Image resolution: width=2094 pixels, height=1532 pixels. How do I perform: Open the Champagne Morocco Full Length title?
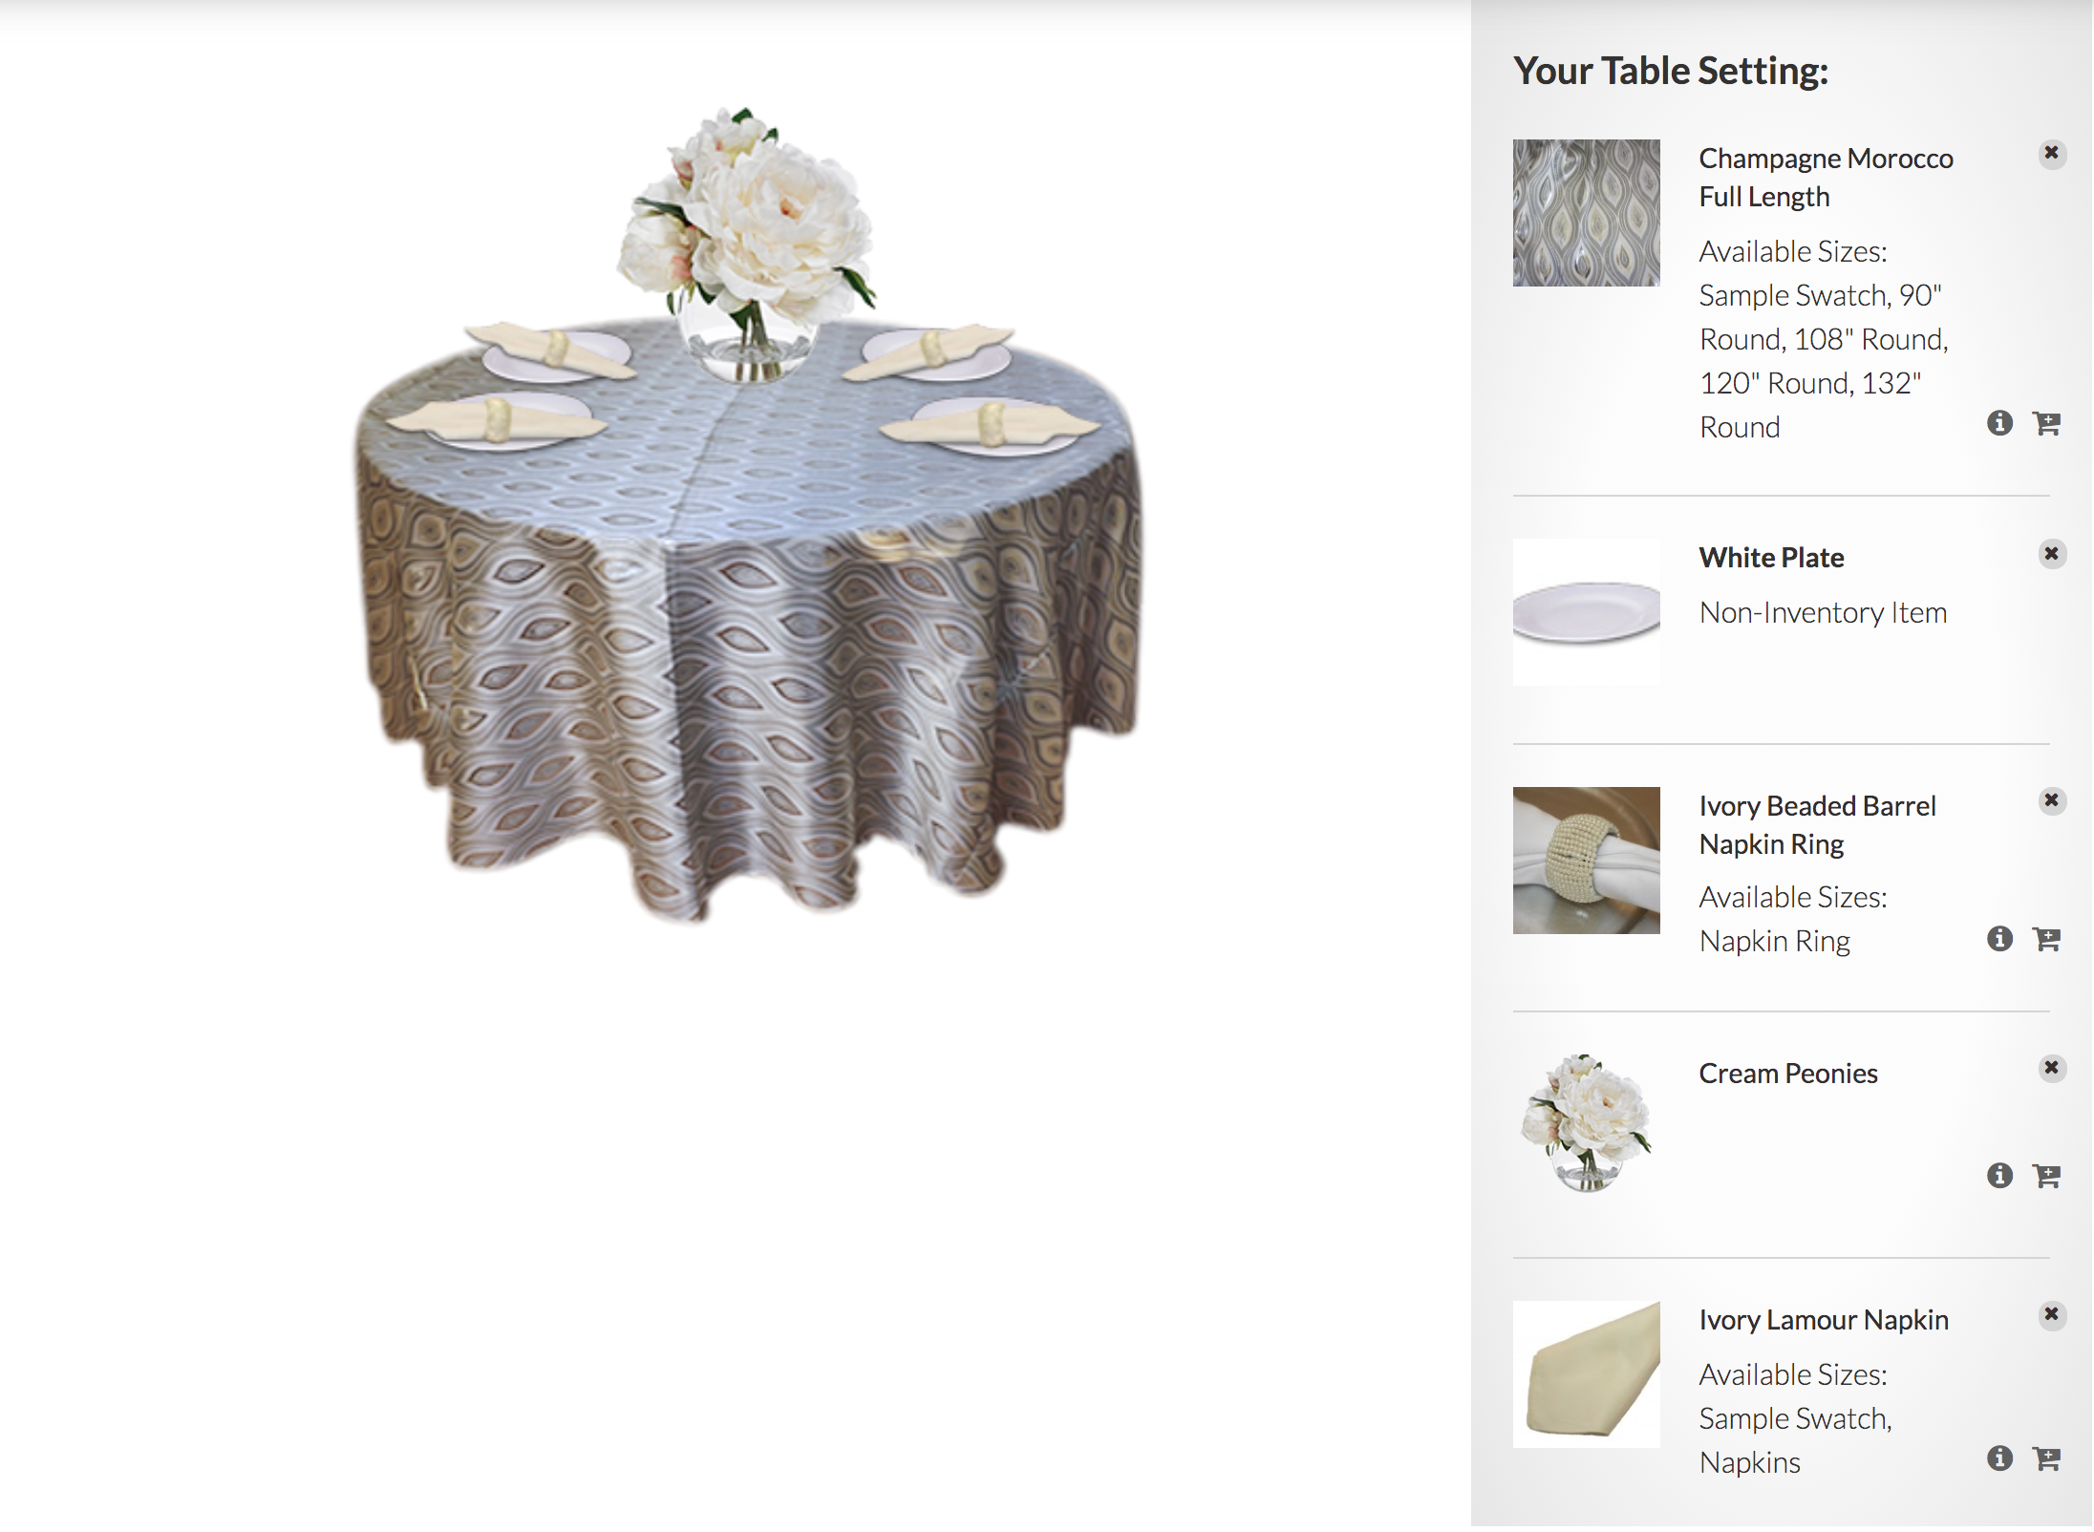point(1826,178)
